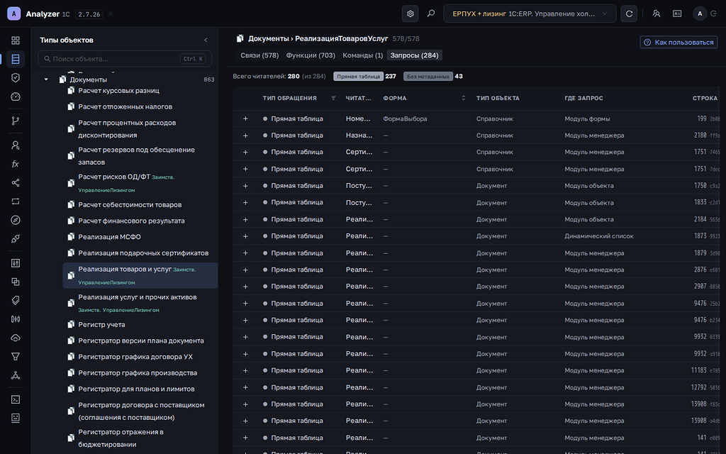Click the magnifier search icon in top bar
Screen dimensions: 726x454
(430, 14)
